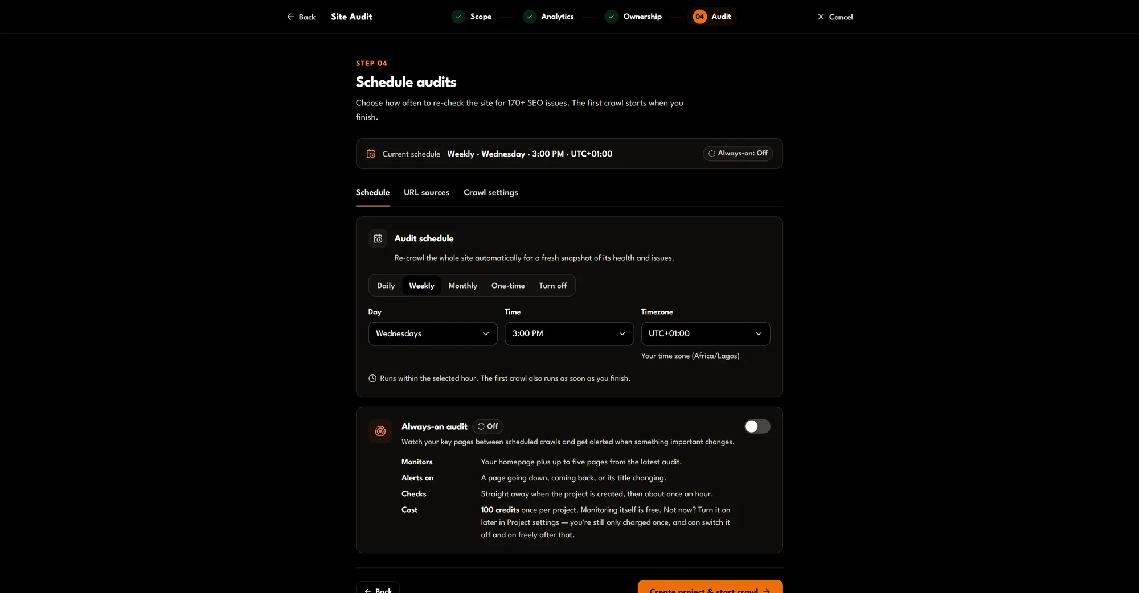
Task: Toggle the Always-on audit switch
Action: click(757, 426)
